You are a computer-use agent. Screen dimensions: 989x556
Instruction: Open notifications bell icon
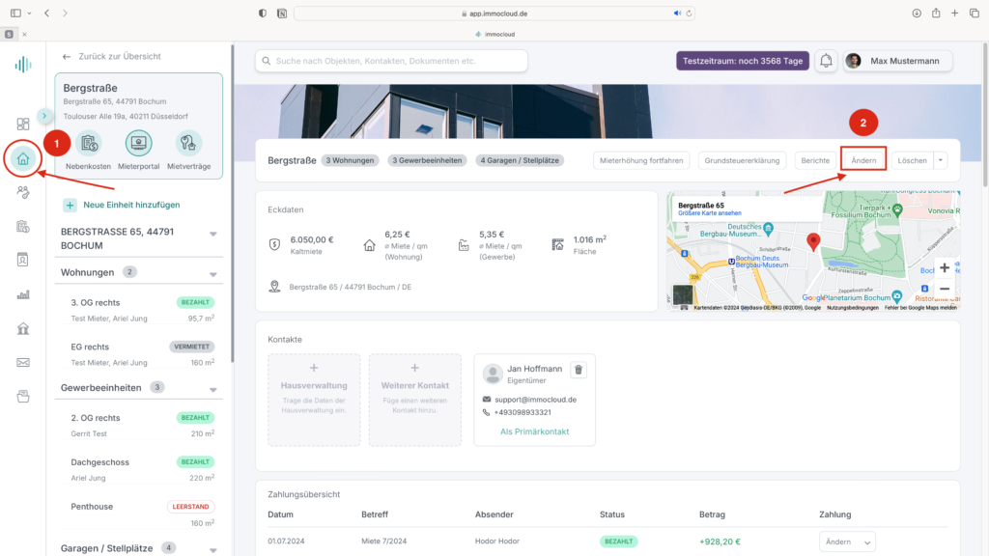point(826,61)
